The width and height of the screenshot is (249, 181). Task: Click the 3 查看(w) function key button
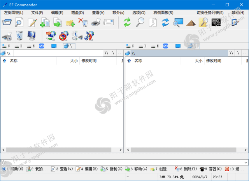coord(62,169)
